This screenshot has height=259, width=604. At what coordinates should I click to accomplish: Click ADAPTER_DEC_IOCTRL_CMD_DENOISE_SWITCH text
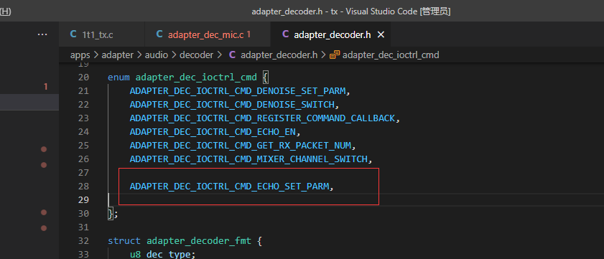click(232, 105)
